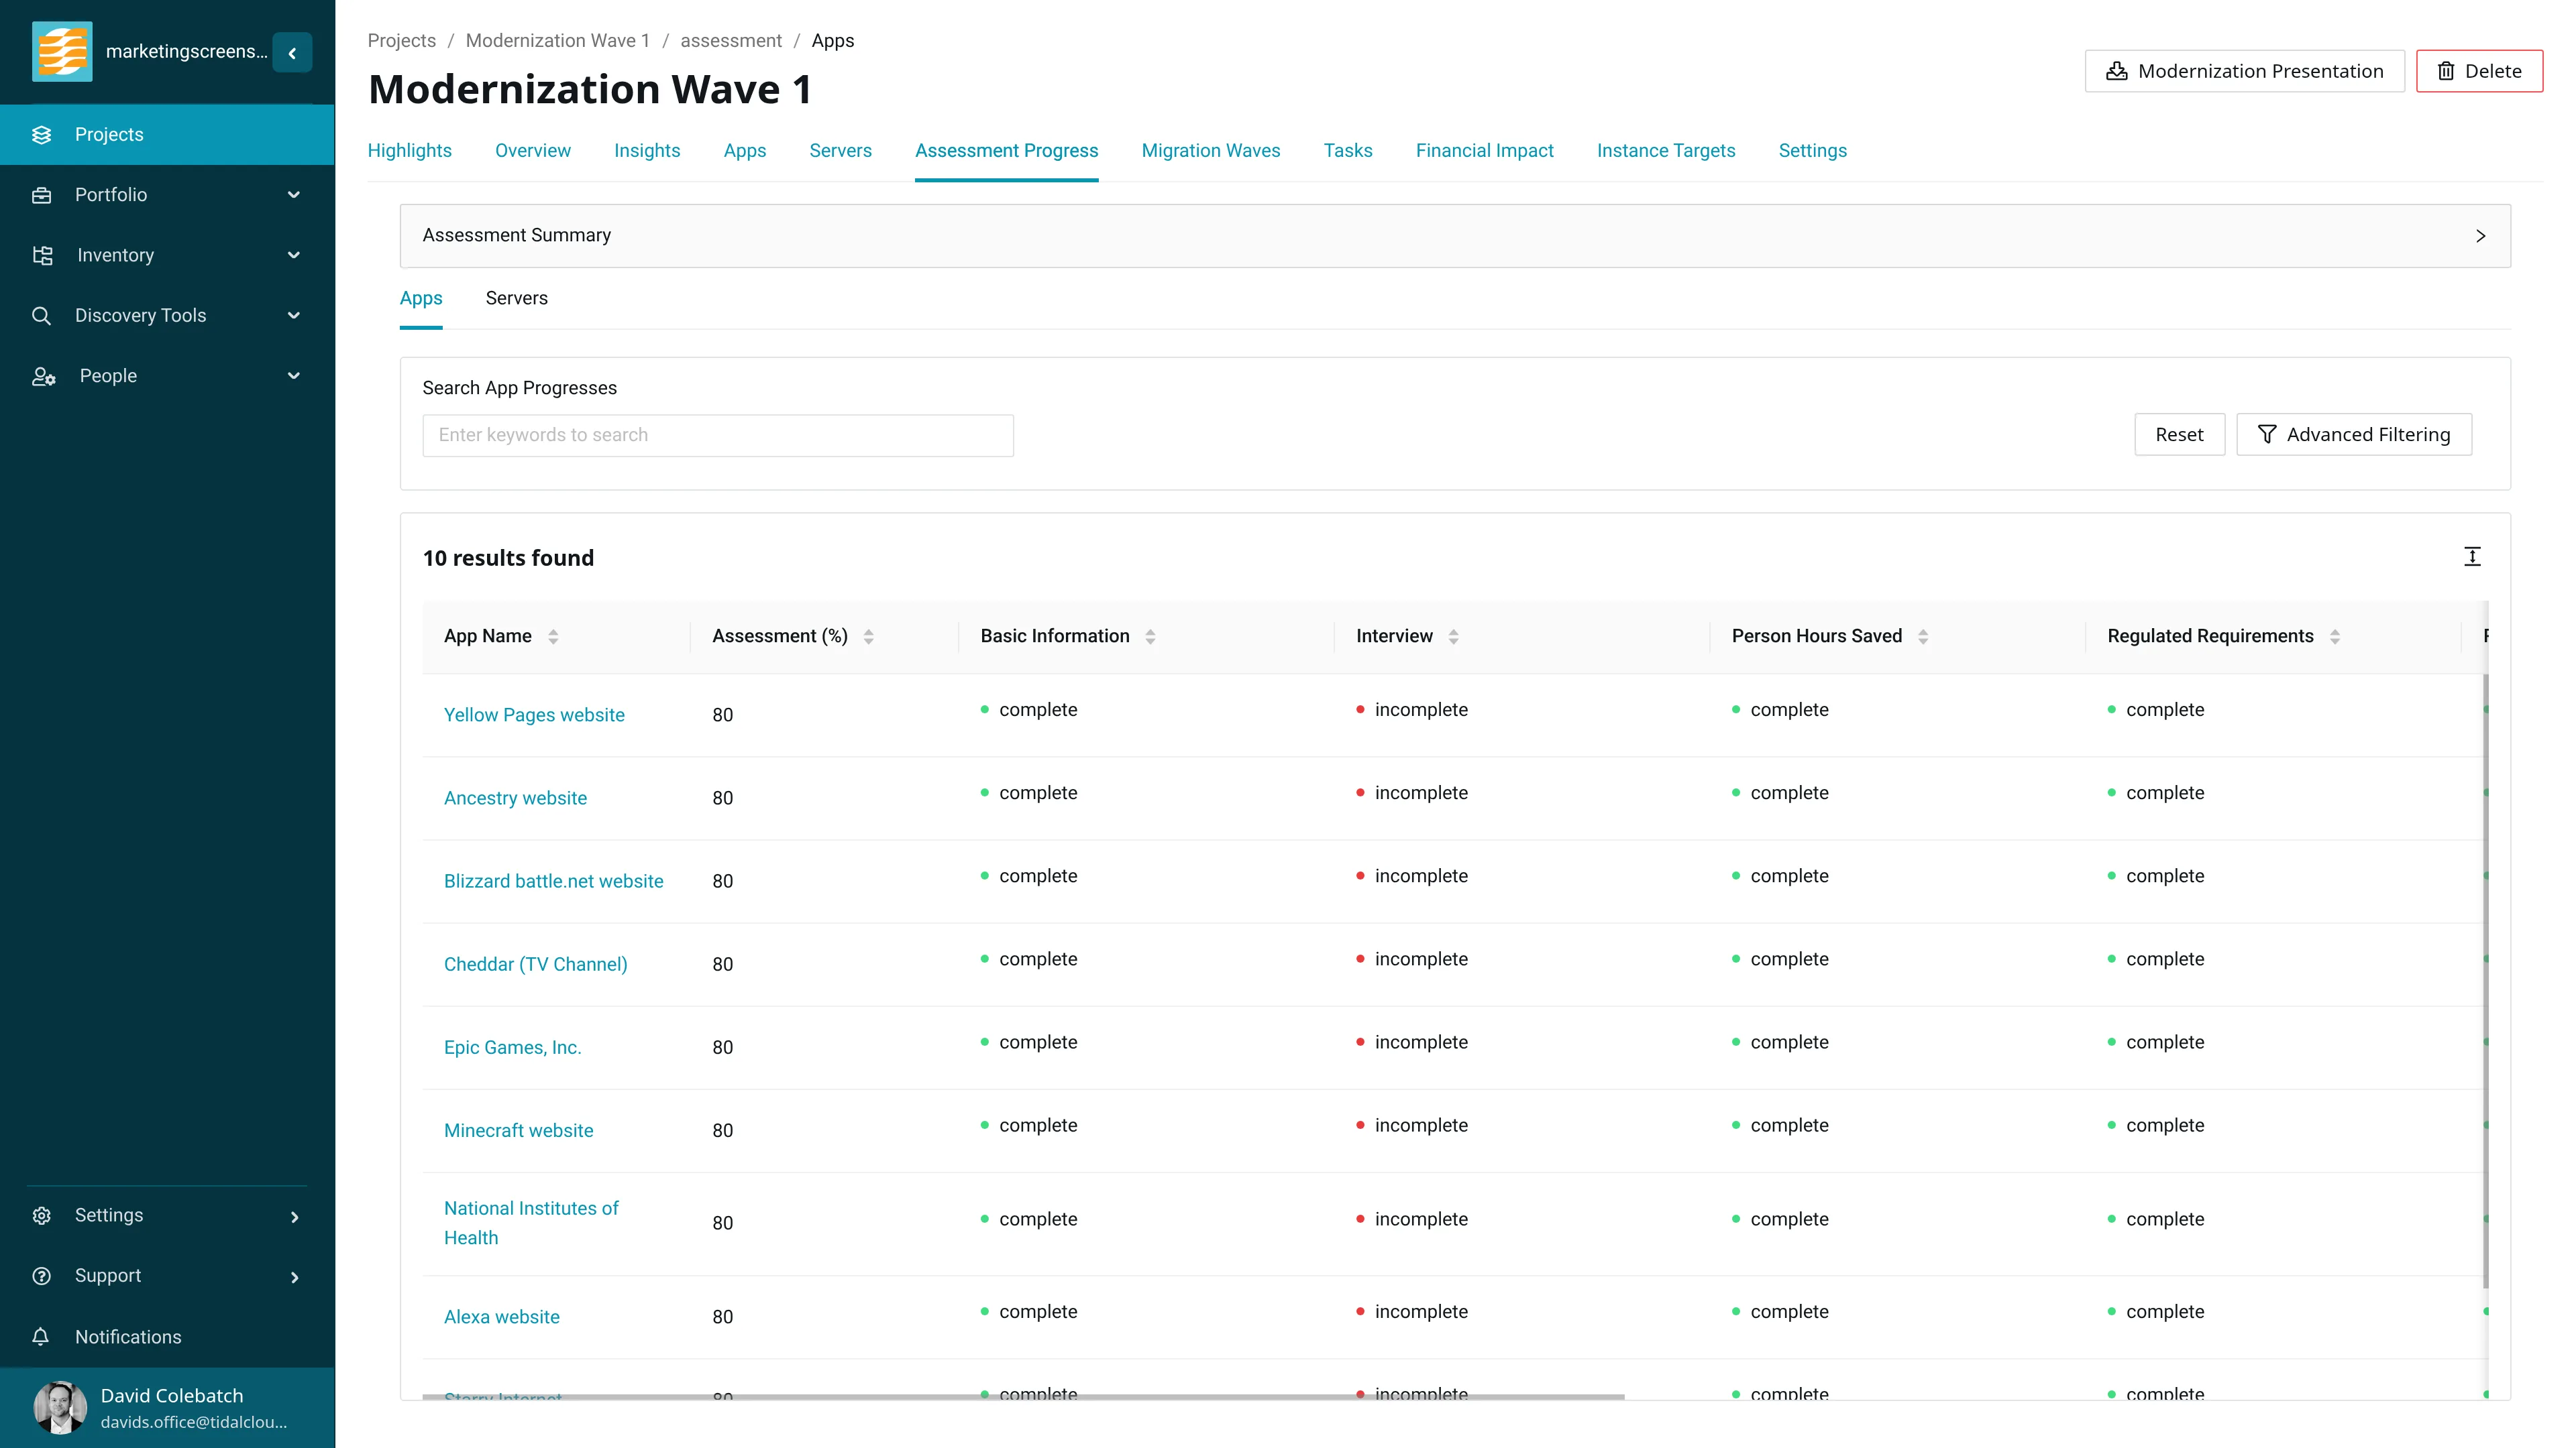The height and width of the screenshot is (1448, 2576).
Task: Expand the People menu chevron
Action: click(294, 377)
